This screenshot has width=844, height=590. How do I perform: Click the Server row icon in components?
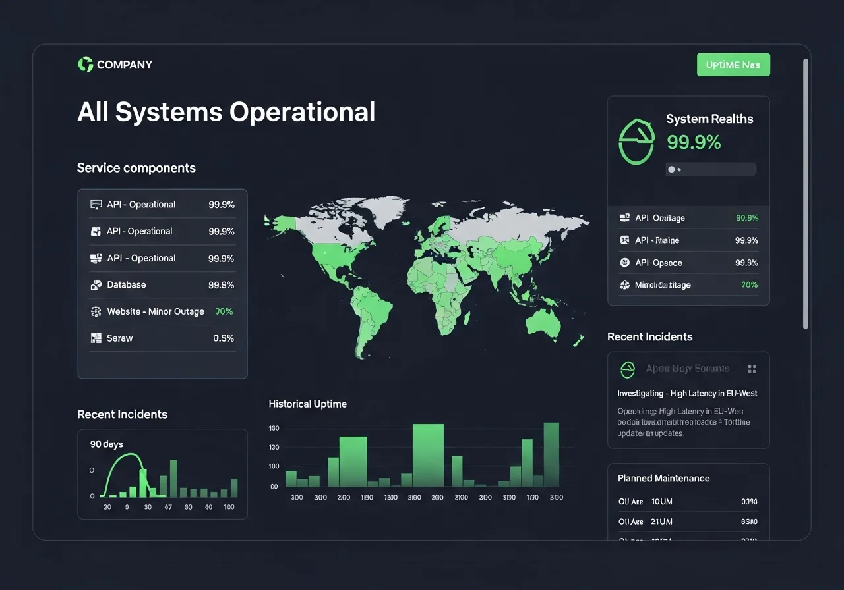click(x=96, y=338)
